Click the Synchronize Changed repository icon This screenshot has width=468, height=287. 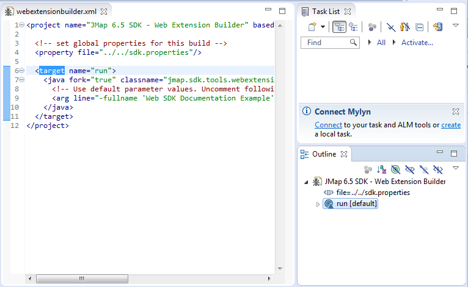coord(437,27)
